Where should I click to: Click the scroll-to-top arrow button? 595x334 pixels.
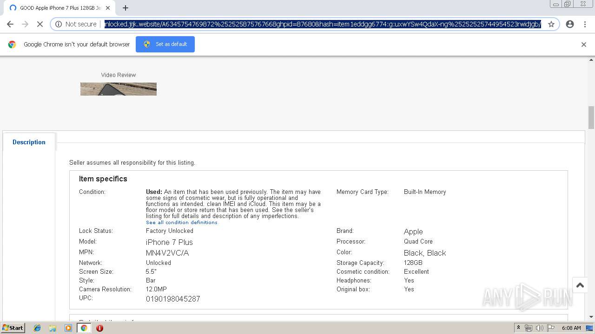(580, 285)
